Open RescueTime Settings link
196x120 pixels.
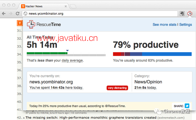click(x=185, y=24)
